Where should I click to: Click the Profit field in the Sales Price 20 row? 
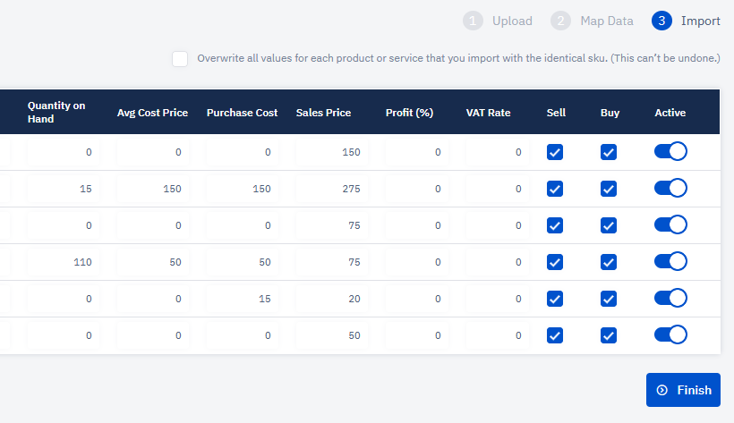pos(417,299)
